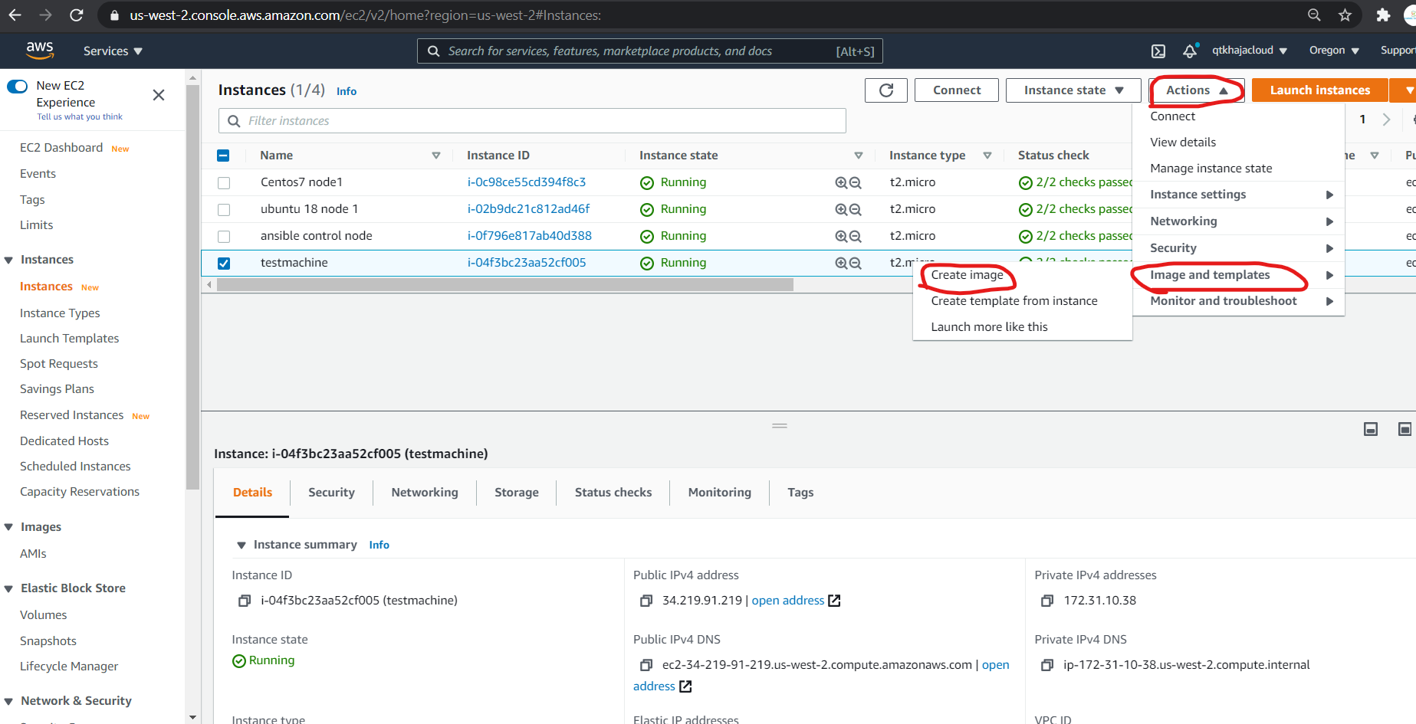Screen dimensions: 1416x724
Task: Click the zoom-in magnifier beside testmachine's Running state
Action: [x=840, y=263]
